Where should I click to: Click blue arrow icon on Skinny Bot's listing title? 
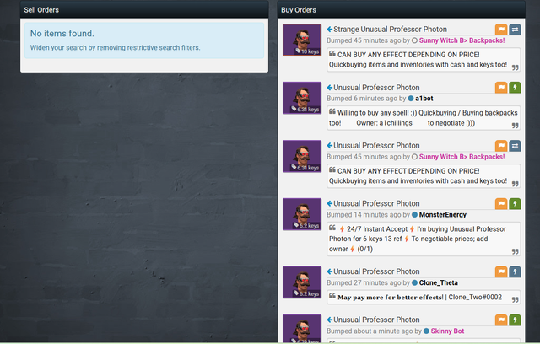(330, 320)
